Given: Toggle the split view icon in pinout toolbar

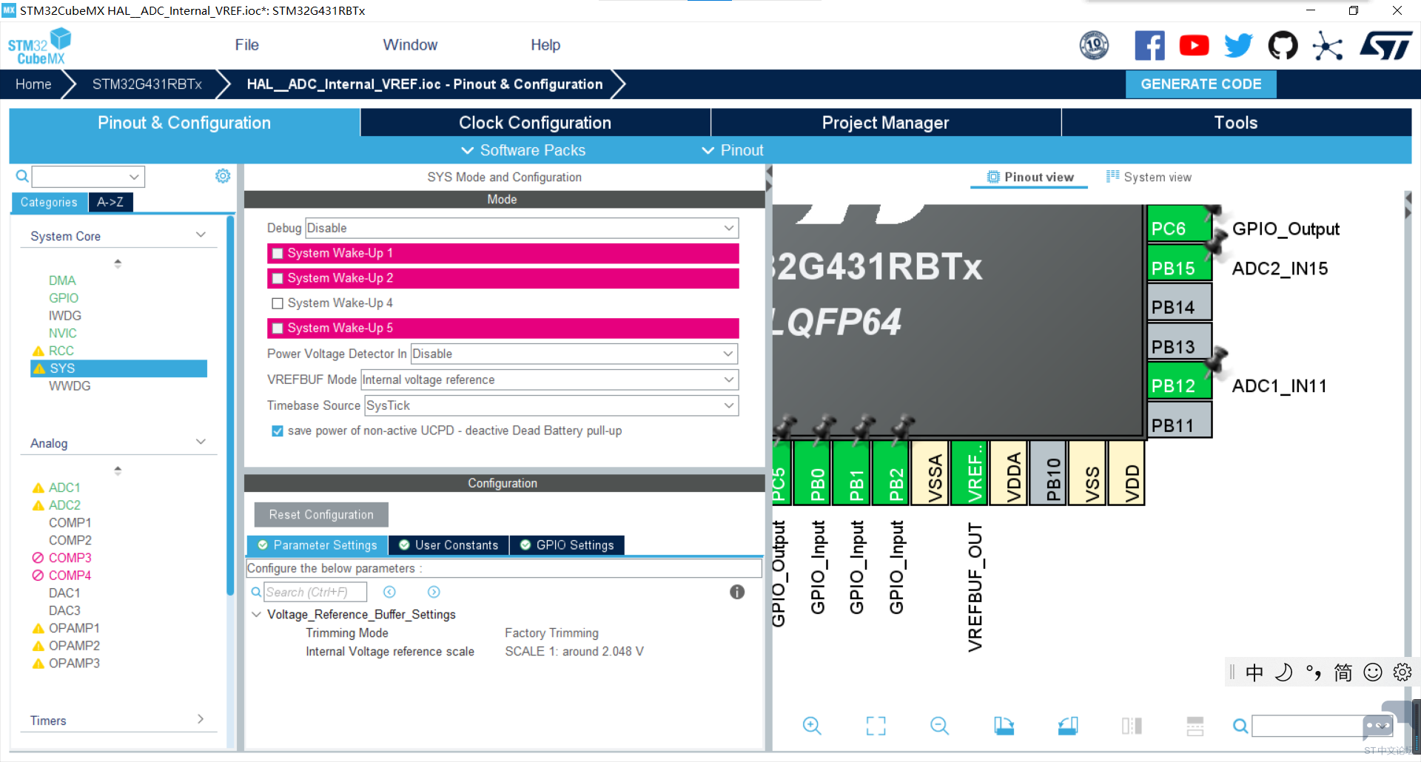Looking at the screenshot, I should point(1132,726).
